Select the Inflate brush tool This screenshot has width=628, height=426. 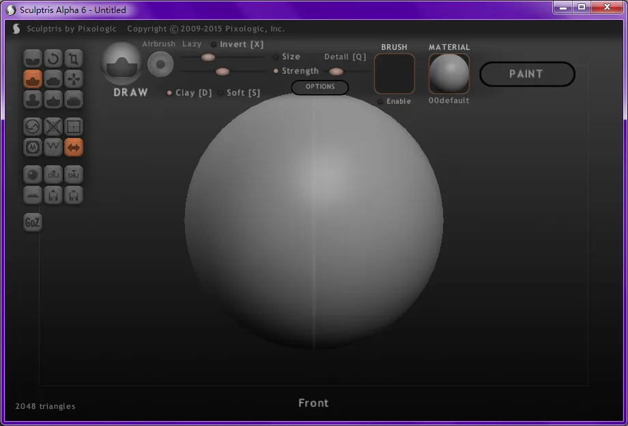point(33,100)
